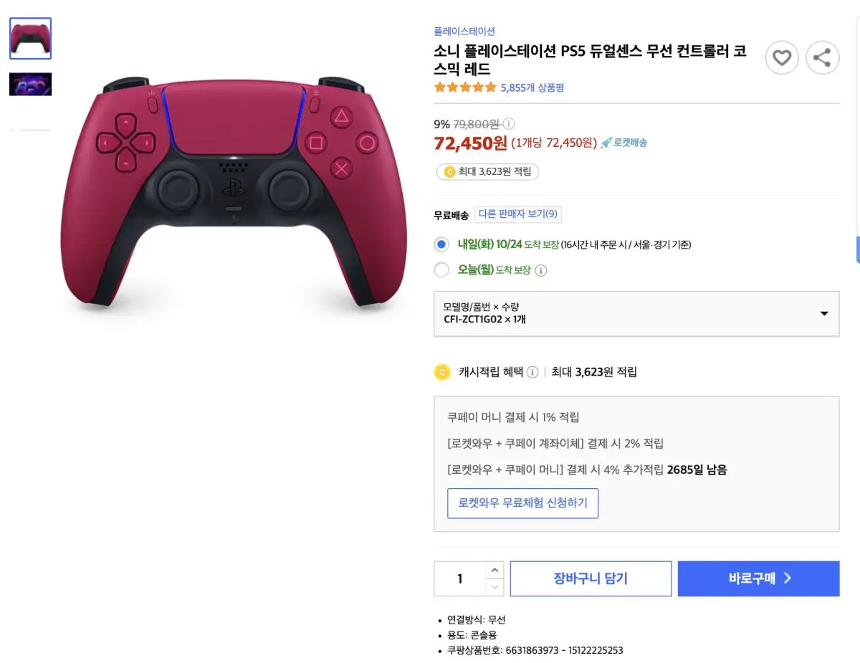The image size is (860, 663).
Task: Click the 장바구니 담기 button
Action: point(590,578)
